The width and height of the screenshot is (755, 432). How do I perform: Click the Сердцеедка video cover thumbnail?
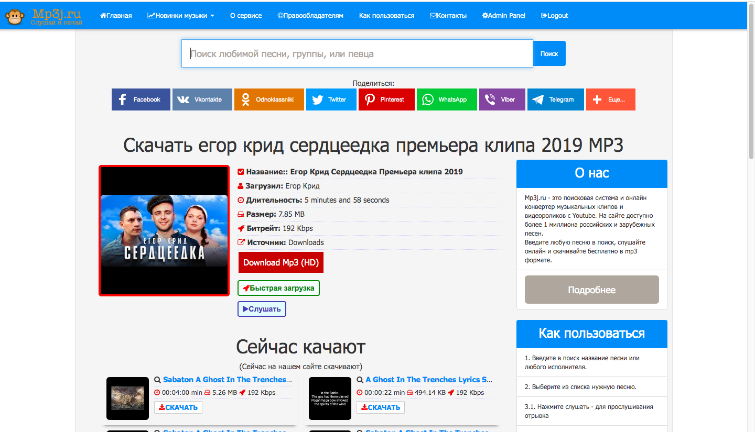click(164, 230)
